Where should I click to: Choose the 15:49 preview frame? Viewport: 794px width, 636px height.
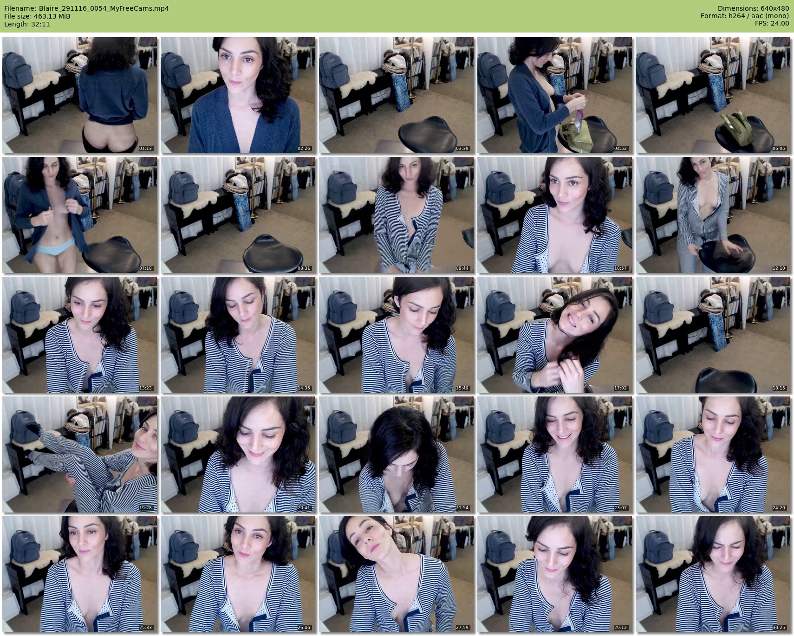click(397, 335)
